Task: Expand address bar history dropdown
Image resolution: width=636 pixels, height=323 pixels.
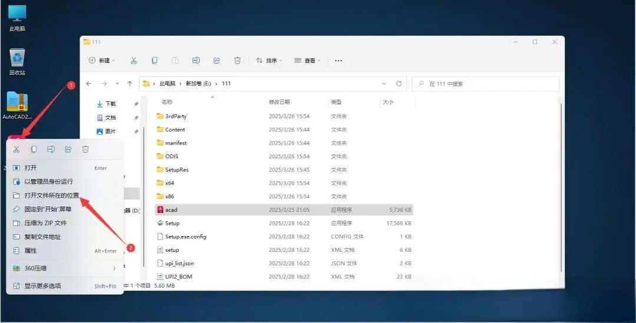Action: click(x=384, y=84)
